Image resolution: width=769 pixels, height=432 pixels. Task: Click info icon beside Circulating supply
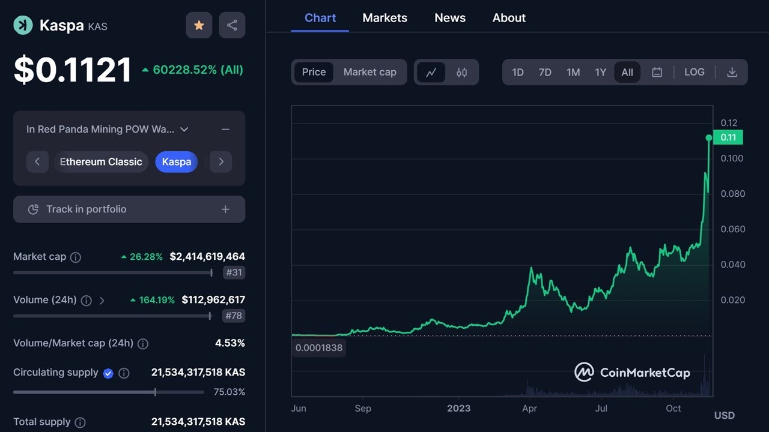coord(124,373)
